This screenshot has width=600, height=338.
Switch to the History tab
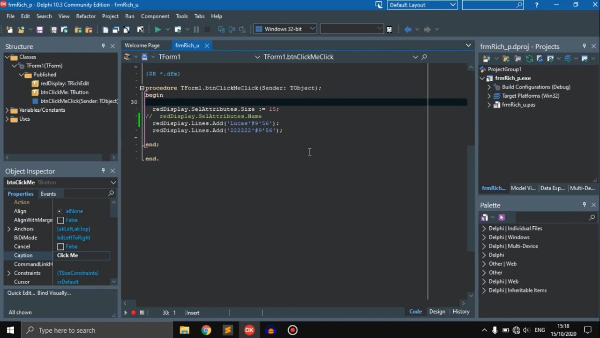point(461,312)
